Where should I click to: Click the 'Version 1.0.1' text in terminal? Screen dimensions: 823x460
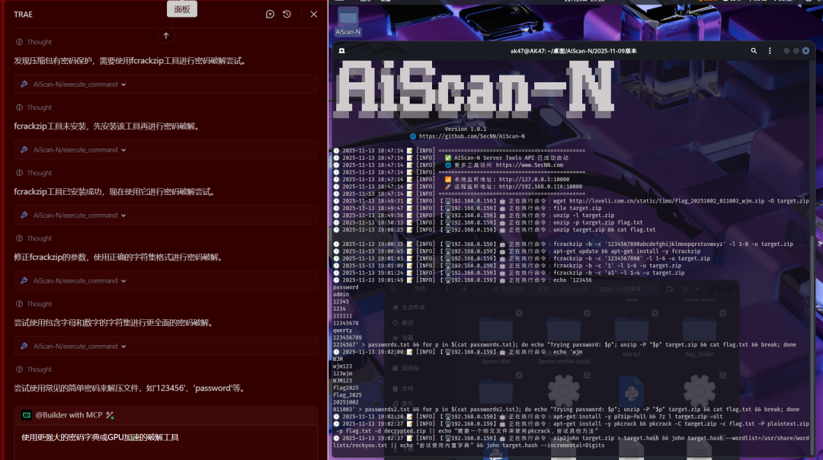(465, 129)
